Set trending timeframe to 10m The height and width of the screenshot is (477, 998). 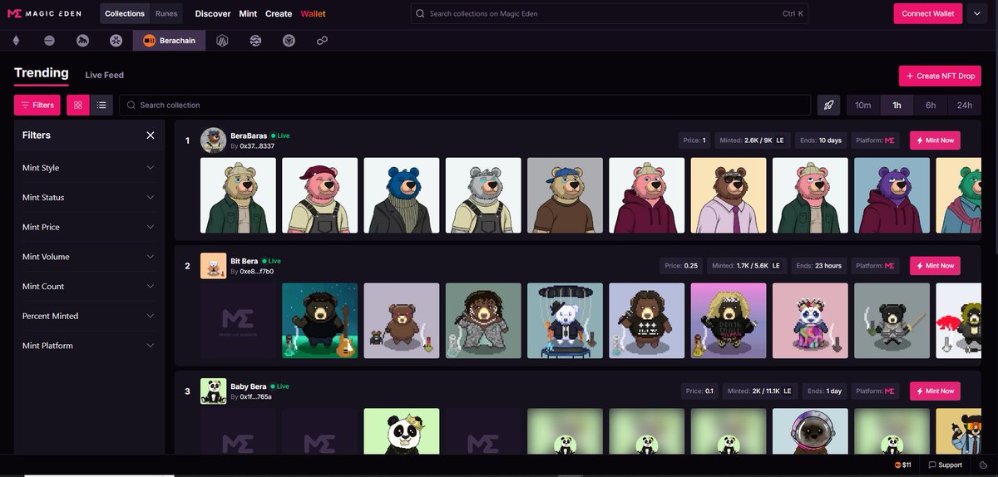click(x=863, y=105)
